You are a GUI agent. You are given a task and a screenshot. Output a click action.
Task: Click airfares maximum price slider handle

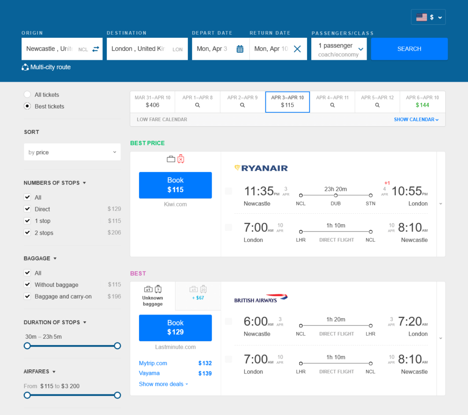tap(117, 395)
